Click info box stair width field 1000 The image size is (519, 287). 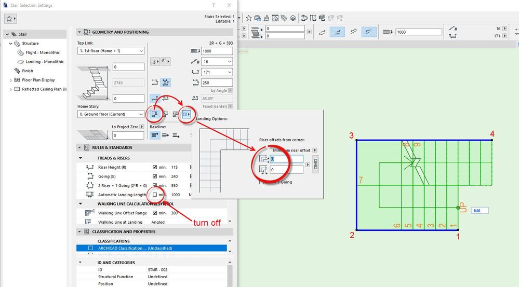click(419, 32)
